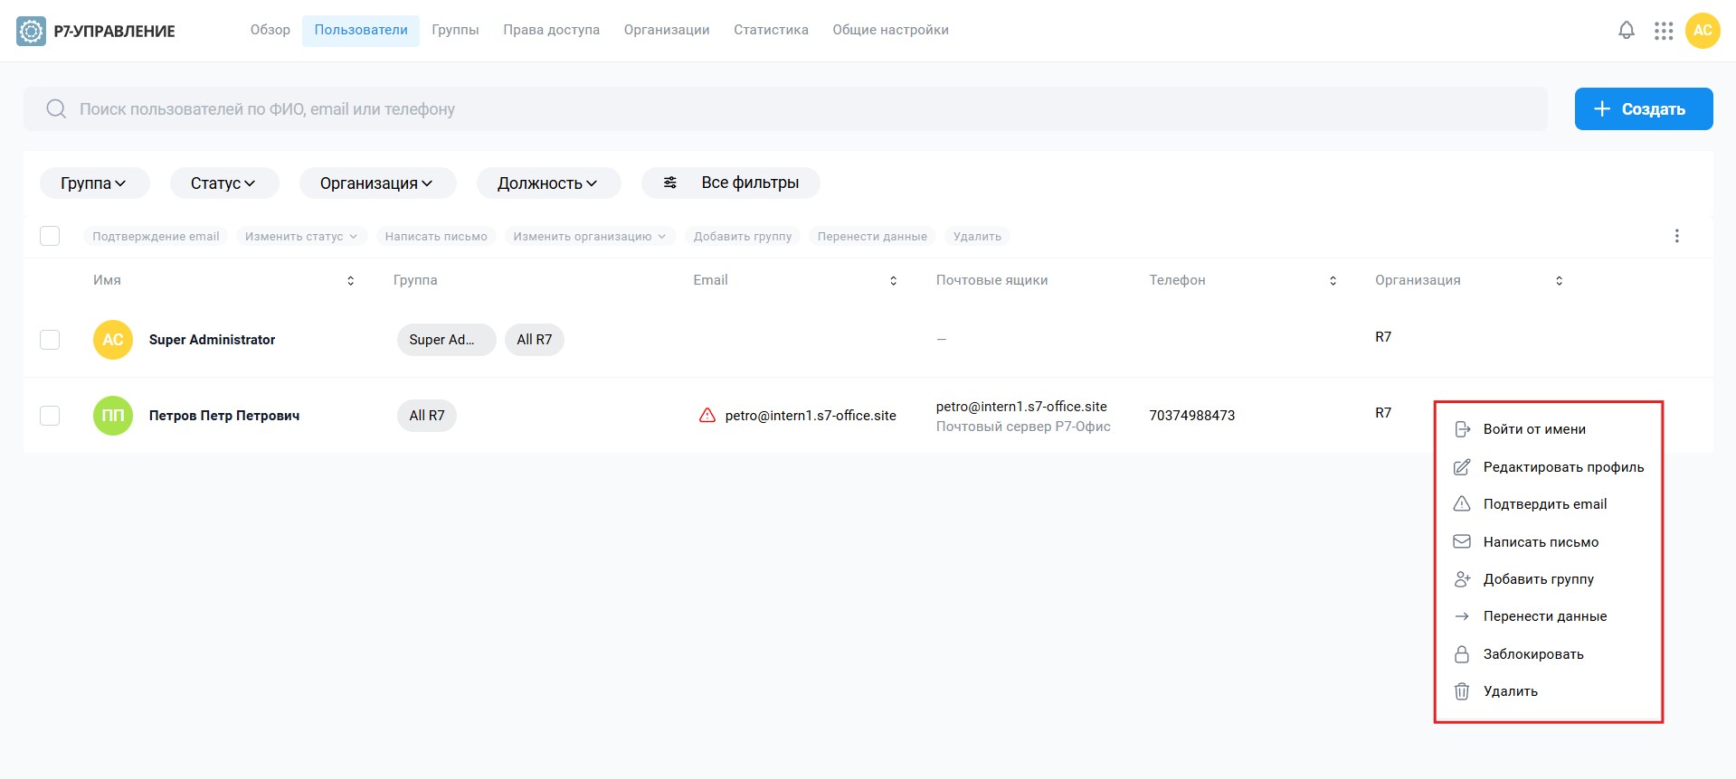Click the Super Ad… group tag

[446, 340]
